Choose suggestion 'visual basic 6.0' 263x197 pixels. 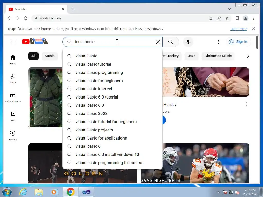pyautogui.click(x=112, y=105)
